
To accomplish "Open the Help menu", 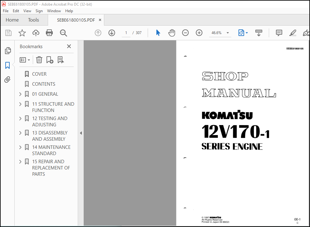I will point(69,11).
